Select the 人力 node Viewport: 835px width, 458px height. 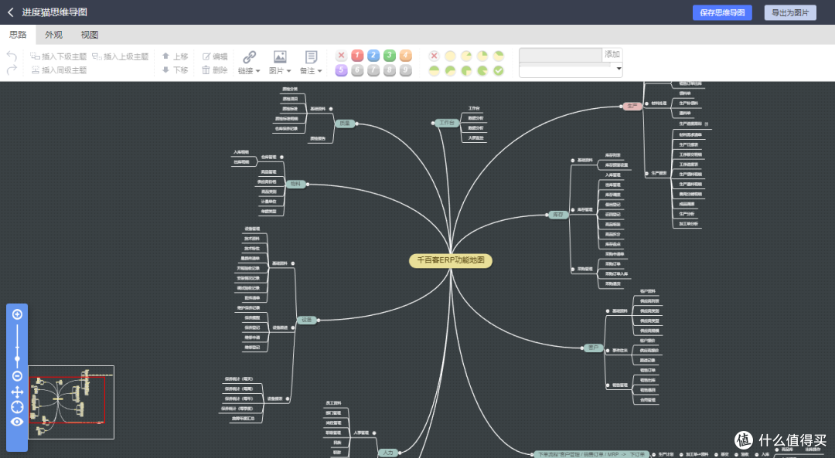[387, 453]
